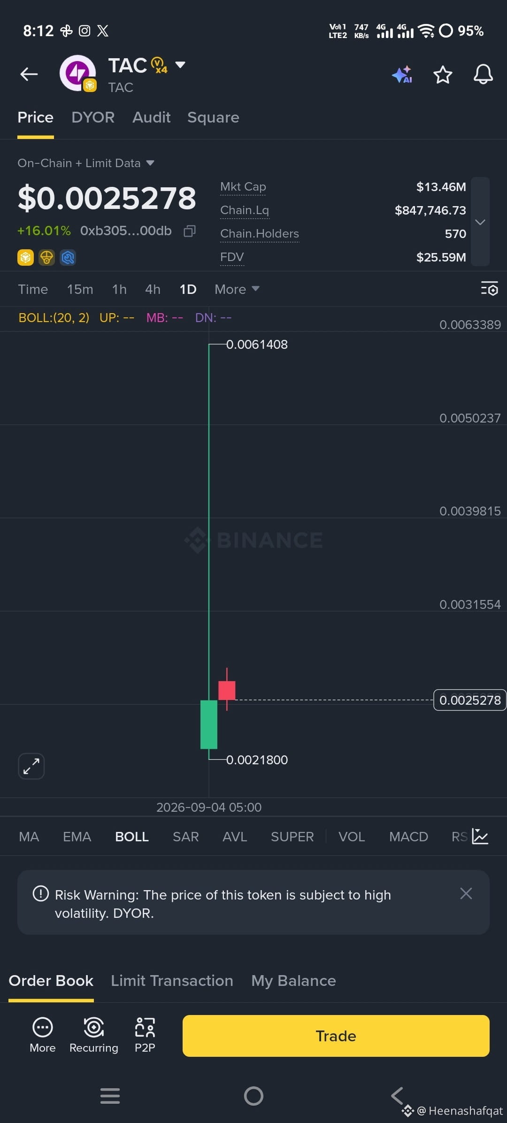Open the P2P icon
The width and height of the screenshot is (507, 1123).
[x=145, y=1035]
